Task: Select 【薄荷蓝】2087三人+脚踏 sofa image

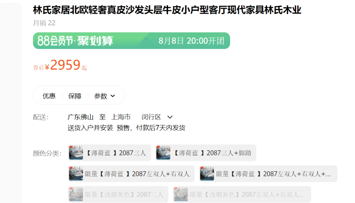Action: click(163, 153)
